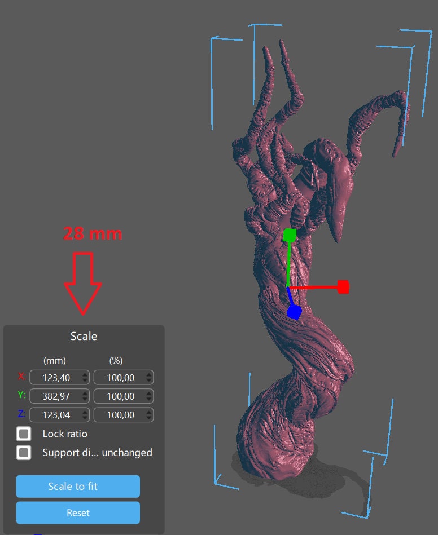The width and height of the screenshot is (438, 535).
Task: Toggle the Support distance unchanged checkbox
Action: click(x=24, y=453)
